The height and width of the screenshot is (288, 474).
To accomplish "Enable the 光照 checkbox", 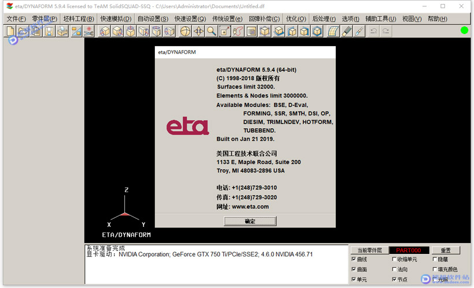I will [x=435, y=279].
